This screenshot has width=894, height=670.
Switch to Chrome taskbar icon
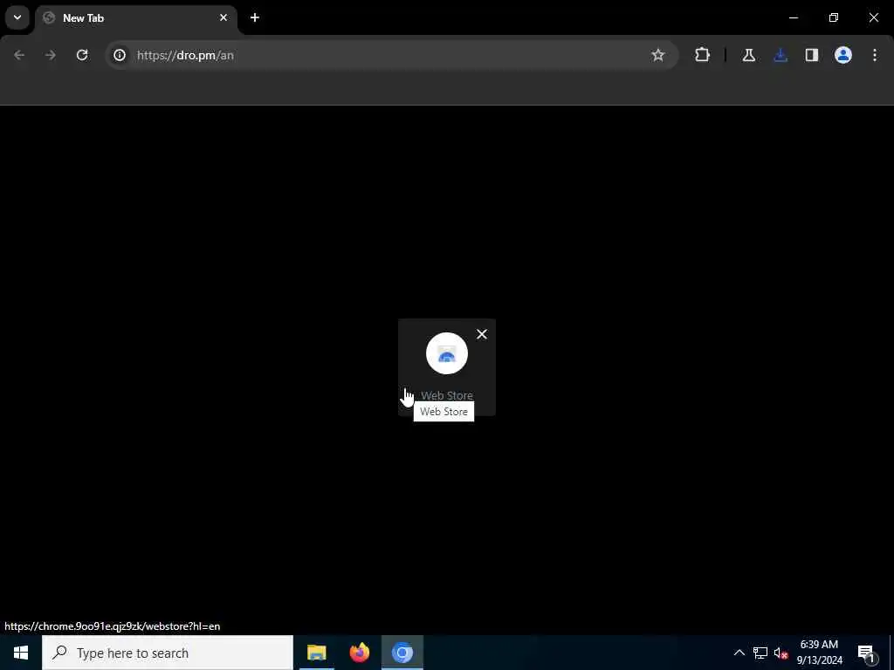[402, 653]
